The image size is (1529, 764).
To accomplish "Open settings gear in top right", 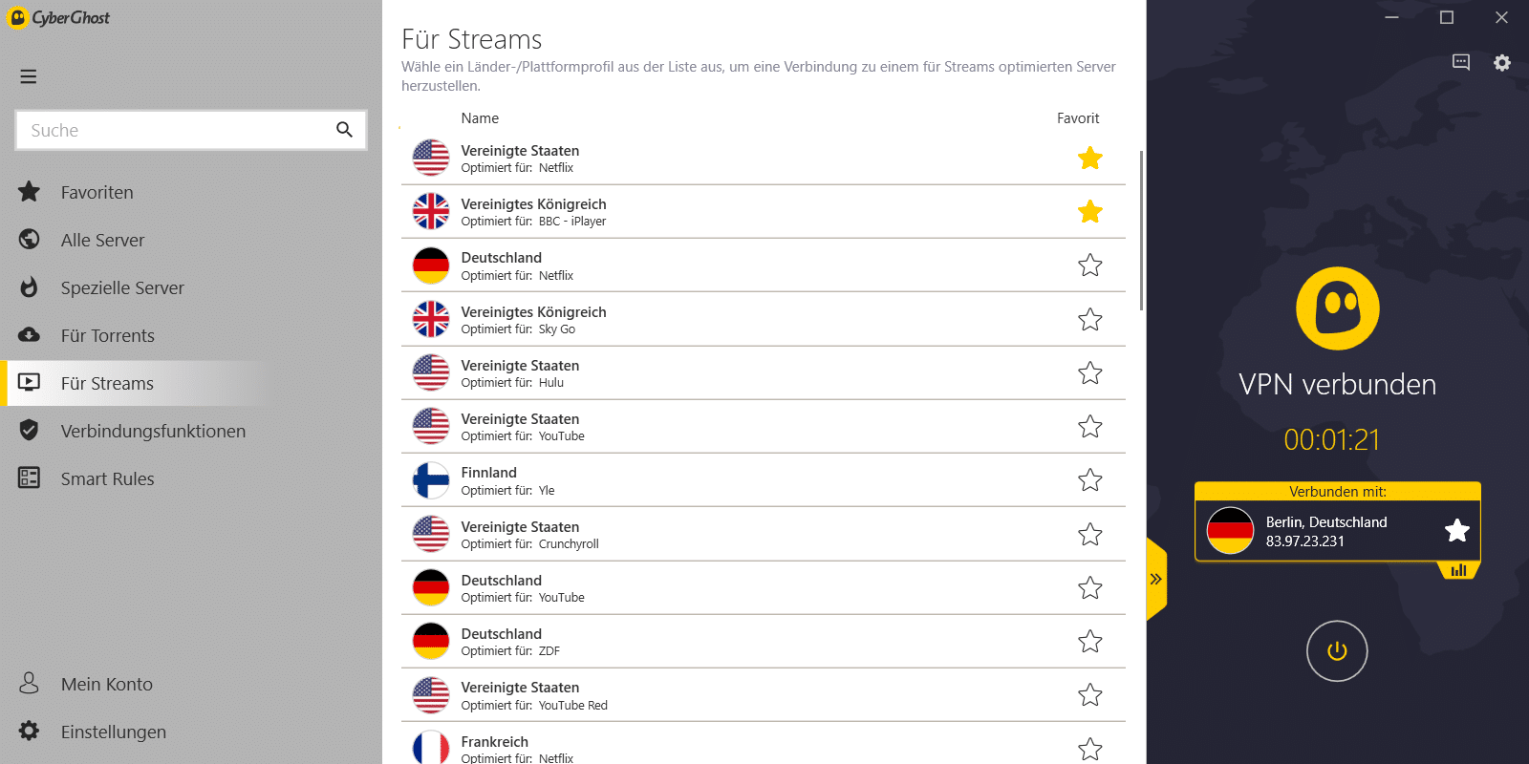I will point(1502,63).
